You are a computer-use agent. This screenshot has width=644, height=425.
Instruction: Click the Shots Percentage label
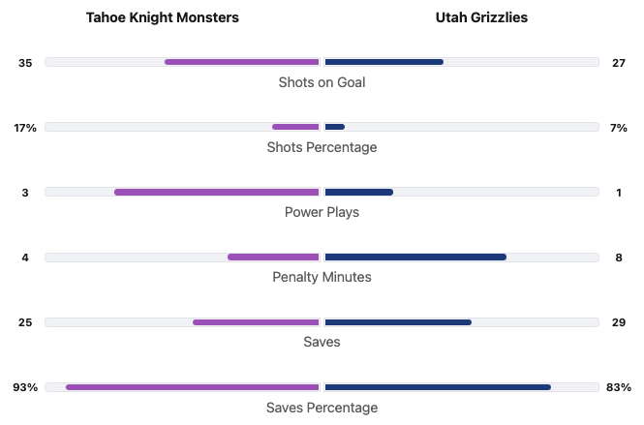pos(322,147)
